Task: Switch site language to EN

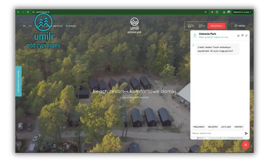Action: click(x=30, y=26)
